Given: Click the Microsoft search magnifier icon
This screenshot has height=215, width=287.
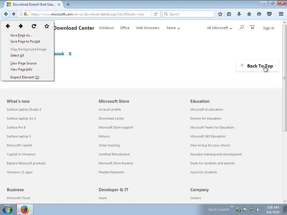Looking at the screenshot, I should pos(242,28).
